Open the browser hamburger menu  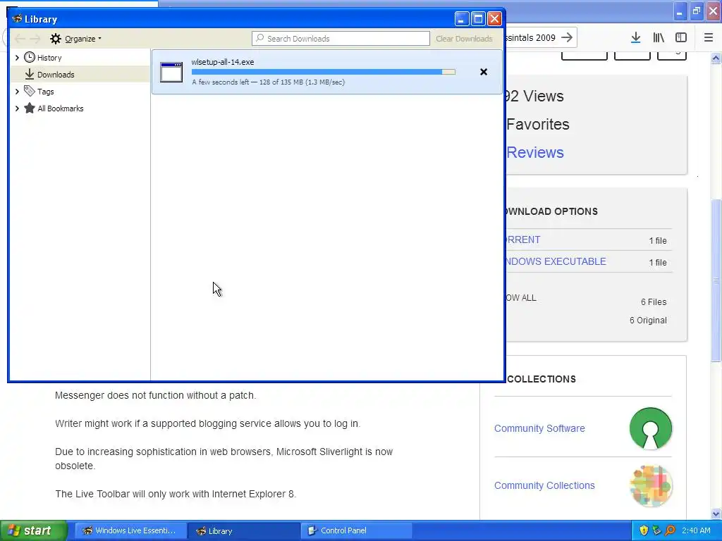(x=709, y=38)
